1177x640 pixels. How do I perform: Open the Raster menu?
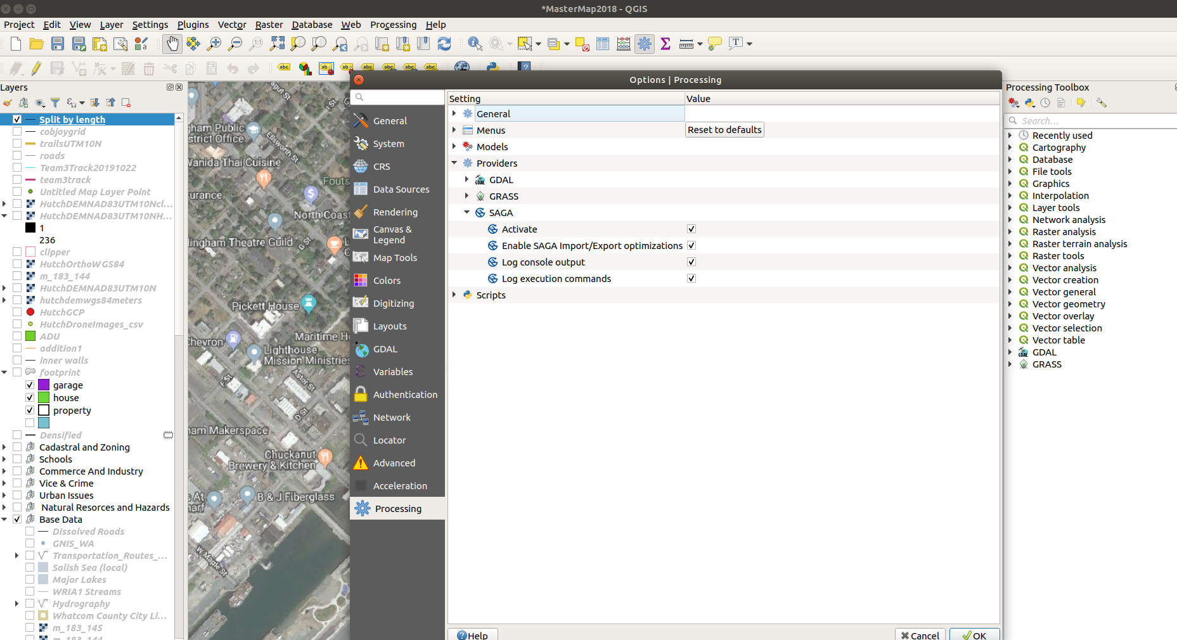click(269, 25)
